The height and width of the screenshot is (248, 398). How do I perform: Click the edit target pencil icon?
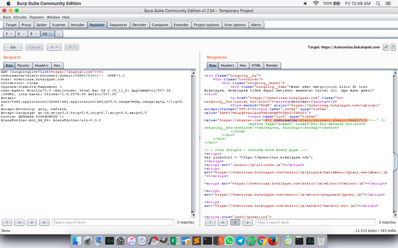coord(386,47)
